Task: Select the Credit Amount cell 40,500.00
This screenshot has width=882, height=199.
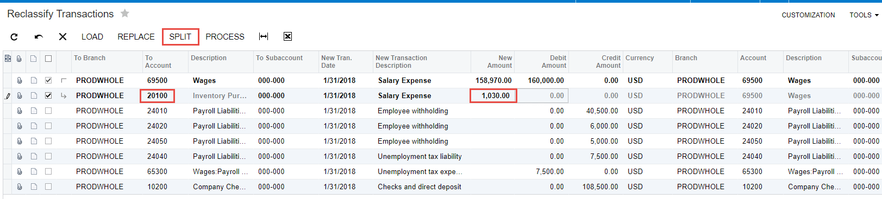Action: point(596,111)
